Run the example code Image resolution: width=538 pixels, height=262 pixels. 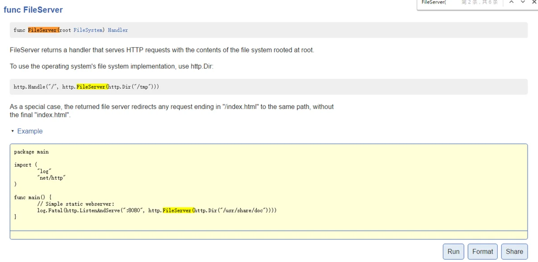pos(453,251)
